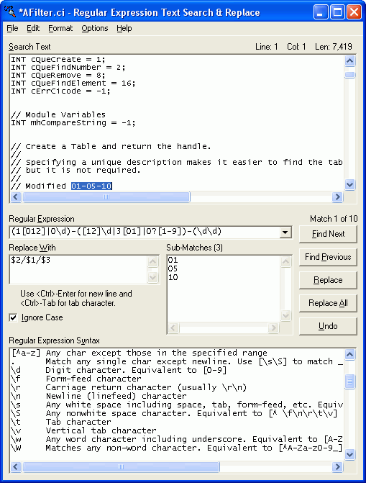Expand the Regular Expression dropdown list
The width and height of the screenshot is (366, 483).
(285, 233)
